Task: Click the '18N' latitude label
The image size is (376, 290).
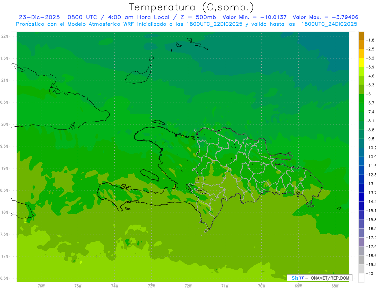Action: click(x=4, y=212)
